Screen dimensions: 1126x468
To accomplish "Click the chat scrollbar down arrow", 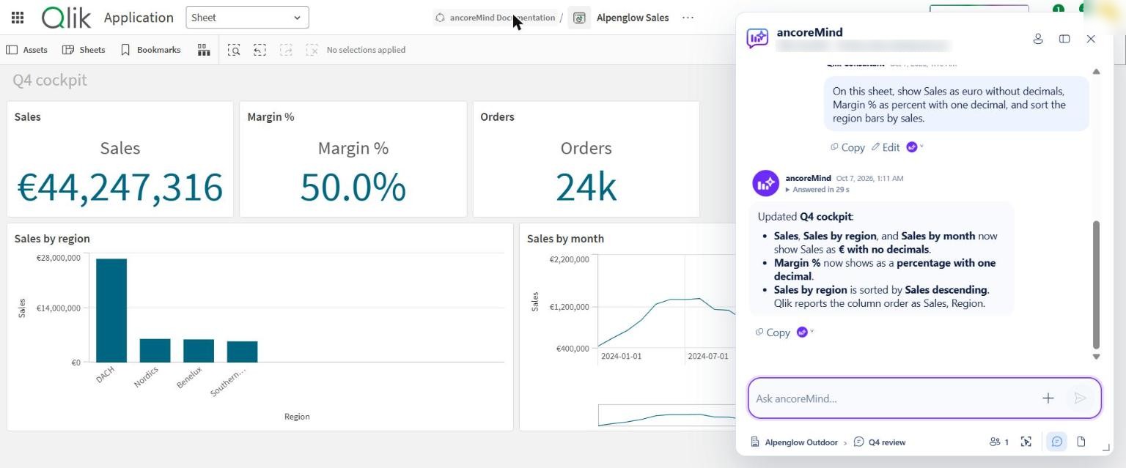I will click(1096, 357).
